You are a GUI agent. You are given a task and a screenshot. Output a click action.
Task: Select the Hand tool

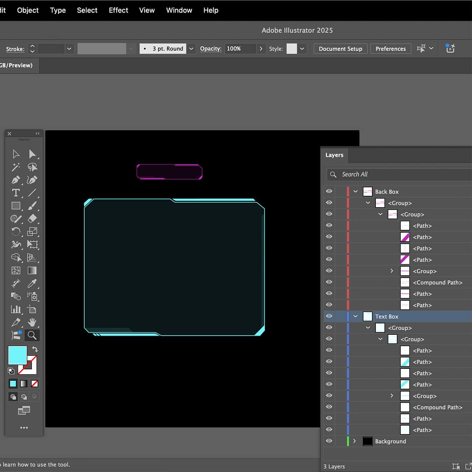(32, 323)
